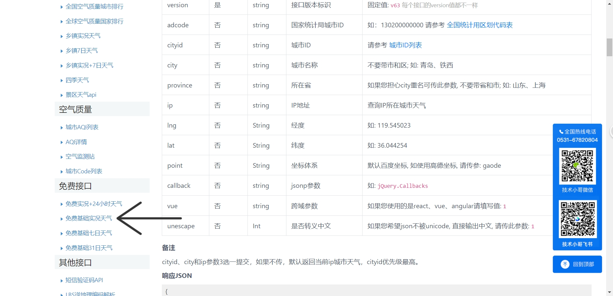This screenshot has height=296, width=613.
Task: Open 短信验证码API link
Action: (x=84, y=280)
